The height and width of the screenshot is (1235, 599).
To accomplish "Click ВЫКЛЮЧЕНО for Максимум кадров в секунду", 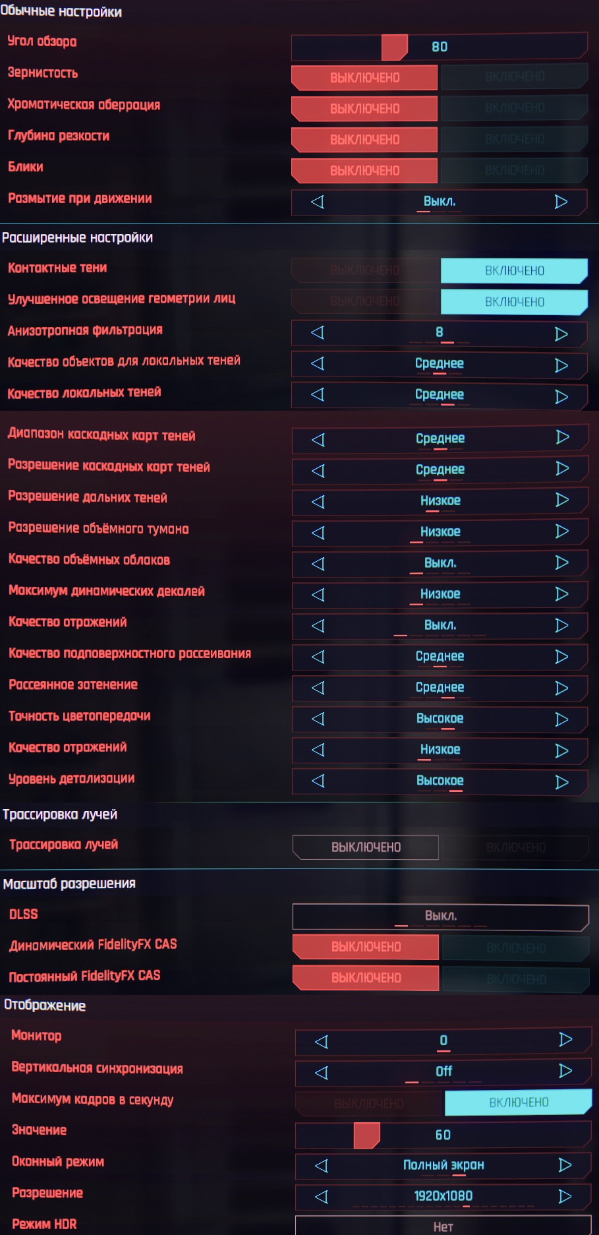I will tap(369, 1103).
